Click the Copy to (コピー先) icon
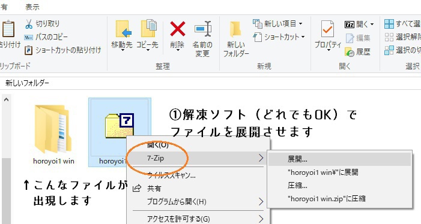Image resolution: width=421 pixels, height=224 pixels. pyautogui.click(x=148, y=28)
